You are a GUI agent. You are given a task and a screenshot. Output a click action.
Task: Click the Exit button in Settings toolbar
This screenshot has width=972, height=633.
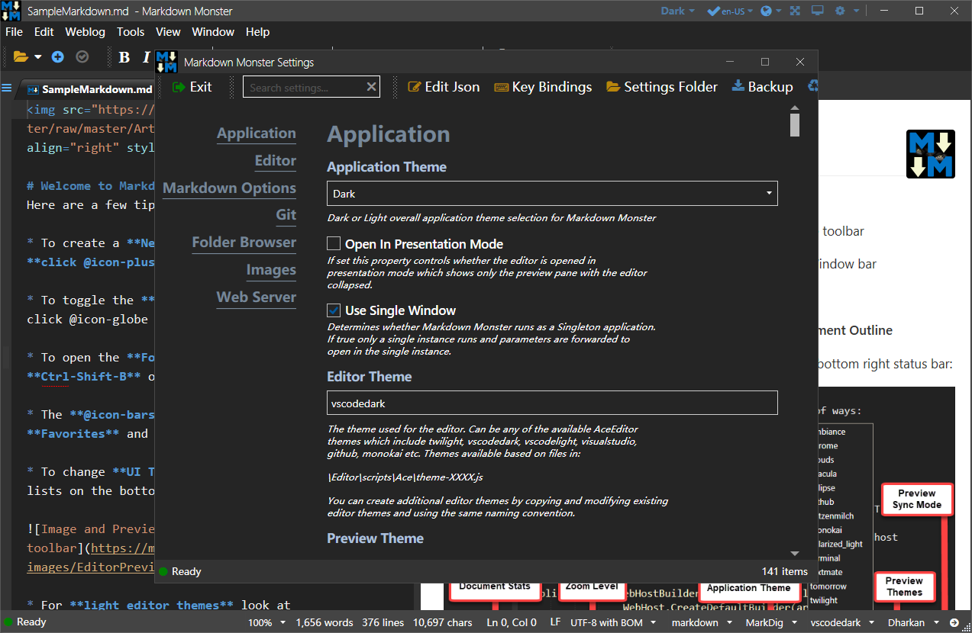192,87
